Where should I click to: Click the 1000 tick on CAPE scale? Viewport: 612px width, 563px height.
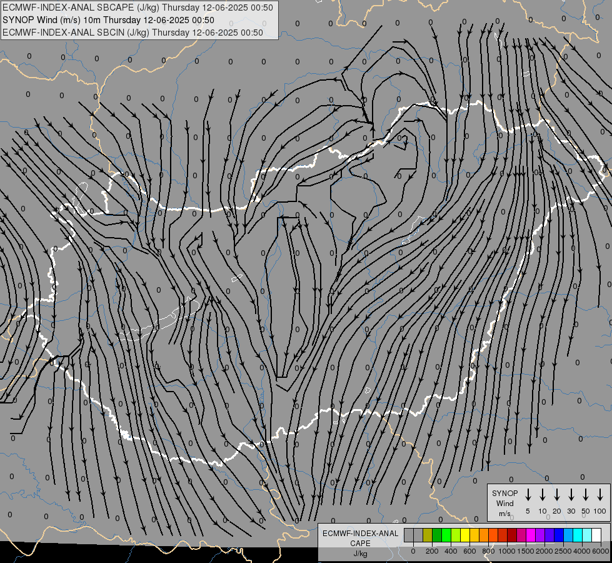point(506,551)
